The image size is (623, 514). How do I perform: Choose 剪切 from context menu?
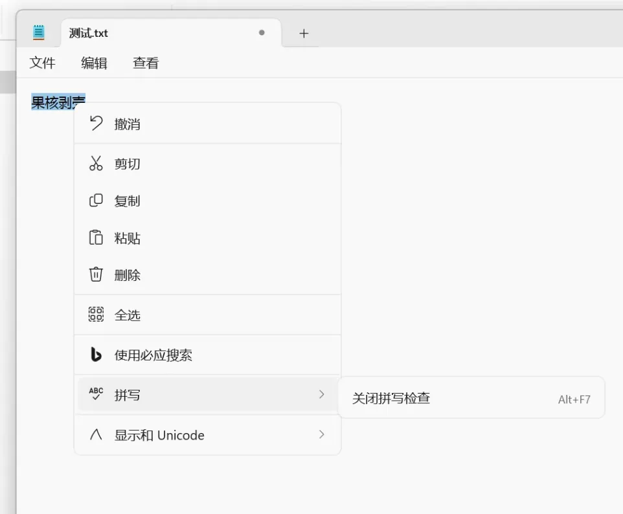[x=207, y=164]
